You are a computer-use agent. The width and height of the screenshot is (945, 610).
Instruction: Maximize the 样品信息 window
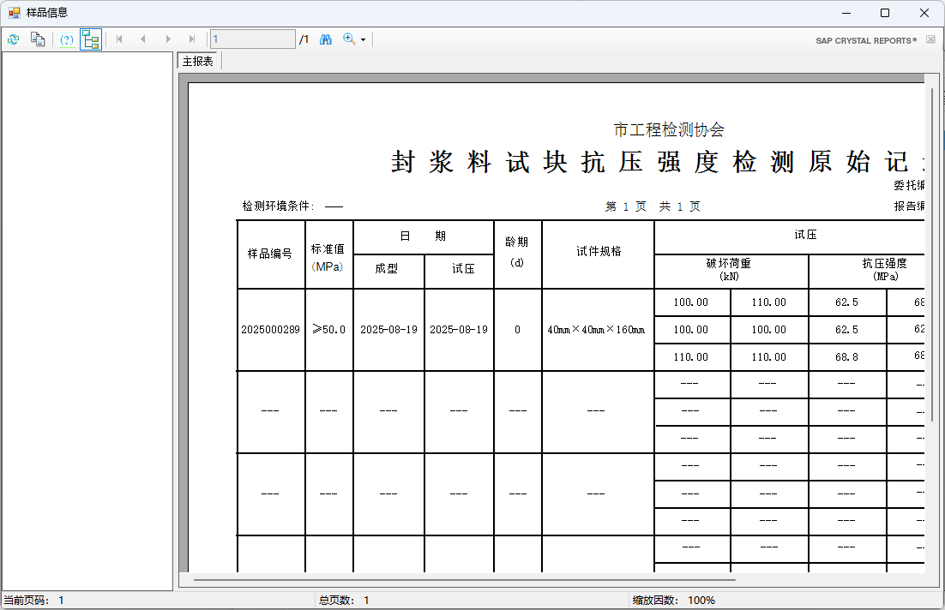coord(885,13)
